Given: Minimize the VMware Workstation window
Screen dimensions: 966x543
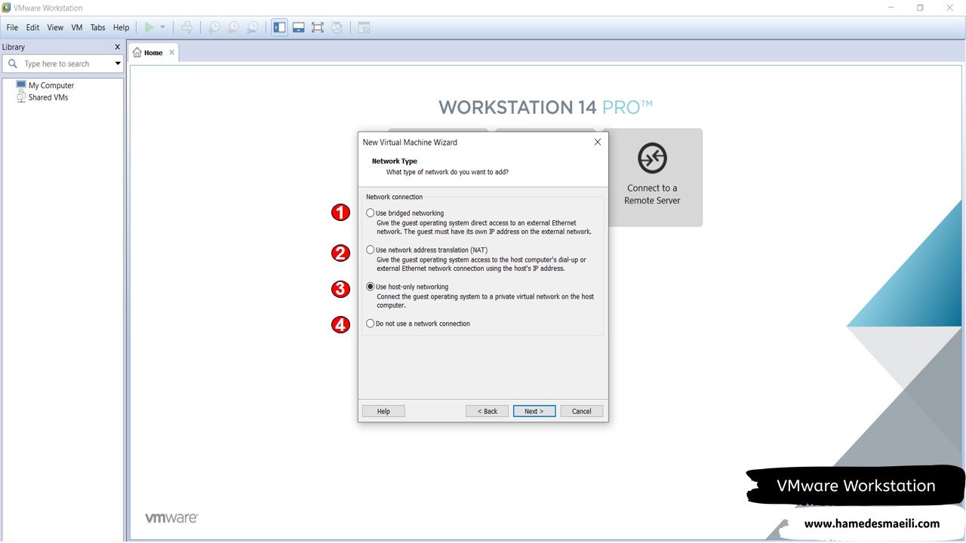Looking at the screenshot, I should click(891, 8).
